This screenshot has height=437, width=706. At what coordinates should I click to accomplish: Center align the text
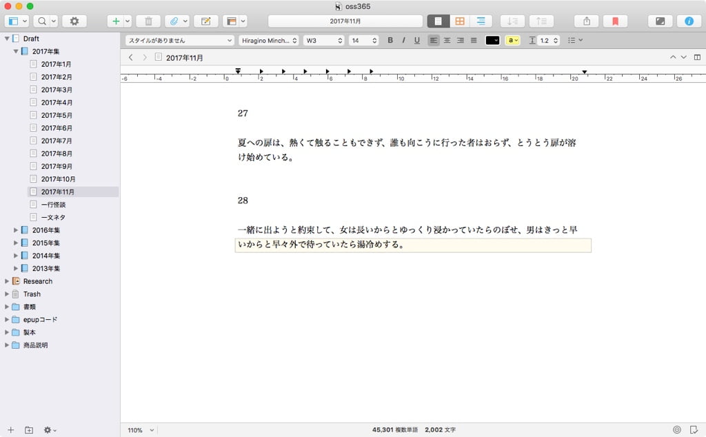tap(447, 41)
